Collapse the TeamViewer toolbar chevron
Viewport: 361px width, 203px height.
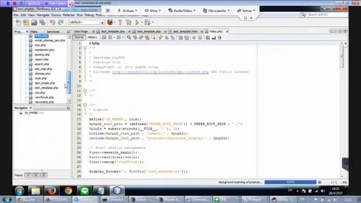point(252,18)
